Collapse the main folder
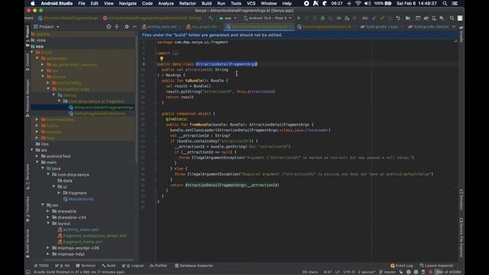This screenshot has height=275, width=489. point(37,162)
